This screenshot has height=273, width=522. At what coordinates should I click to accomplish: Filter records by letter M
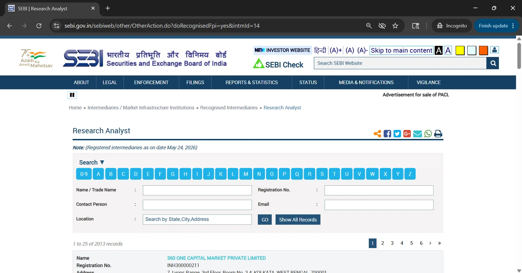click(246, 174)
